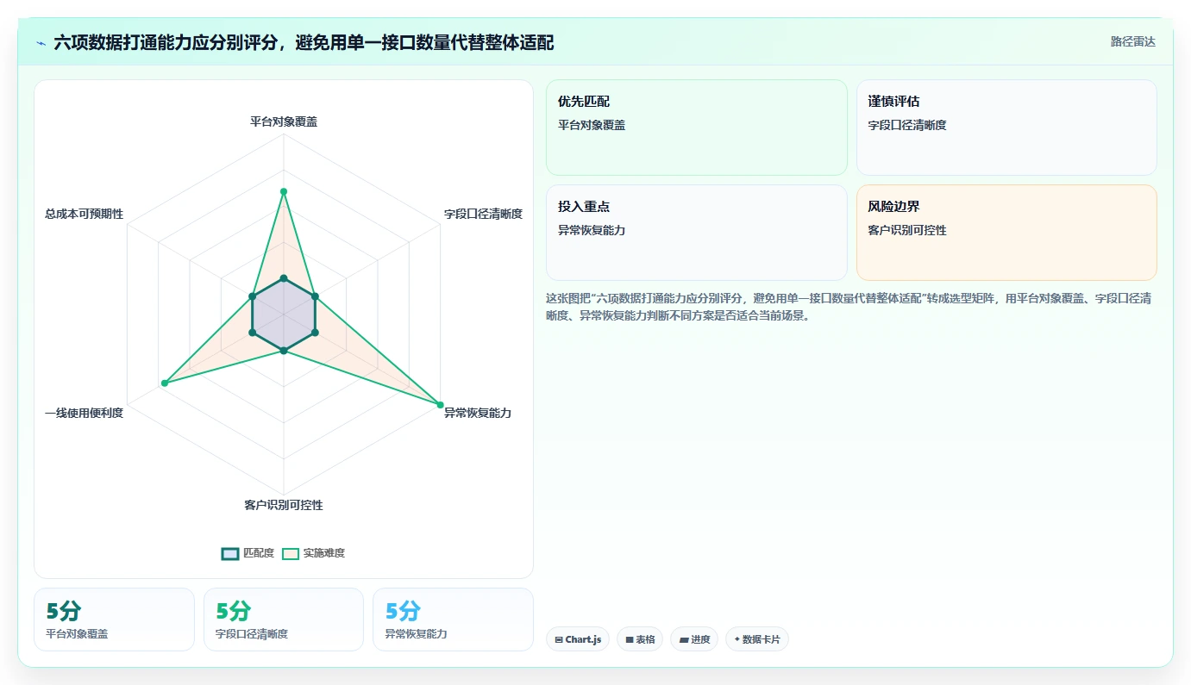Screen dimensions: 1191x685
Task: Click the 异常恢复能力 text in the 投入重点 card
Action: point(592,230)
